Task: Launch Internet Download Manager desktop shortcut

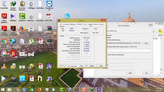Action: click(x=13, y=5)
